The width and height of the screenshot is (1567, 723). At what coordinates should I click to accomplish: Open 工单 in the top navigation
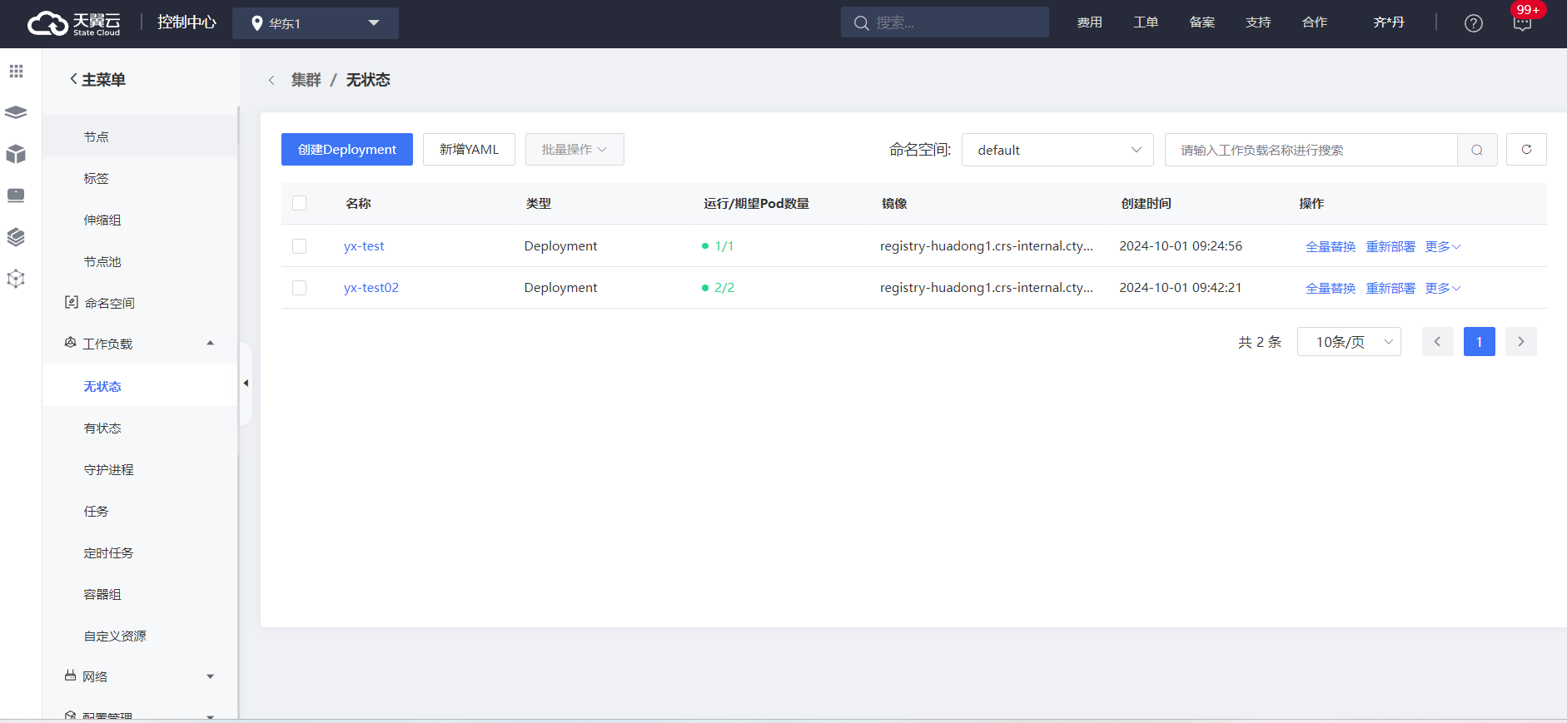tap(1146, 23)
